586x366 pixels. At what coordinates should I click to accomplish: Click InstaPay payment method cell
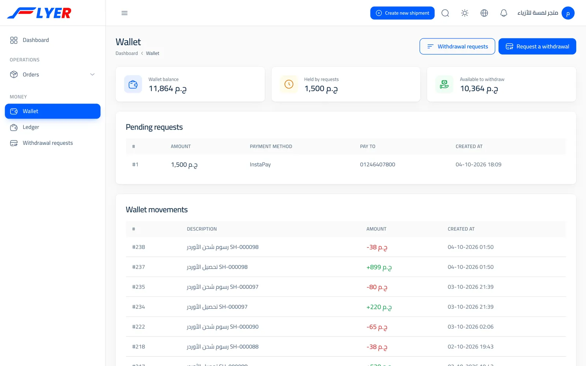pos(260,165)
